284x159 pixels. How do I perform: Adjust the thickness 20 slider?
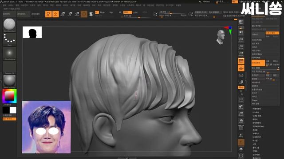tap(272, 79)
